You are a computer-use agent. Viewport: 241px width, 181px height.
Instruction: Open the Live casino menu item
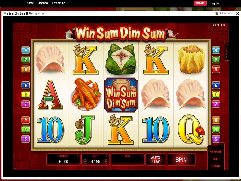58,3
